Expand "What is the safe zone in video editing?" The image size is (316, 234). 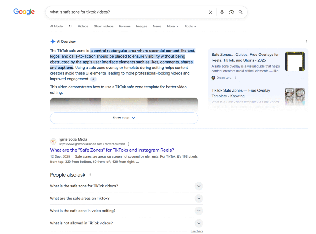(x=199, y=211)
